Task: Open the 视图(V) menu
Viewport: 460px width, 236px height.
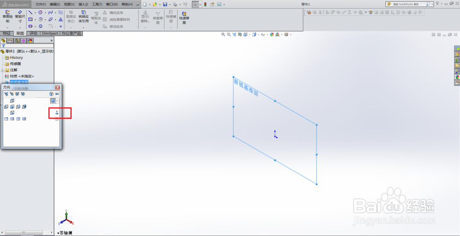Action: tap(69, 5)
